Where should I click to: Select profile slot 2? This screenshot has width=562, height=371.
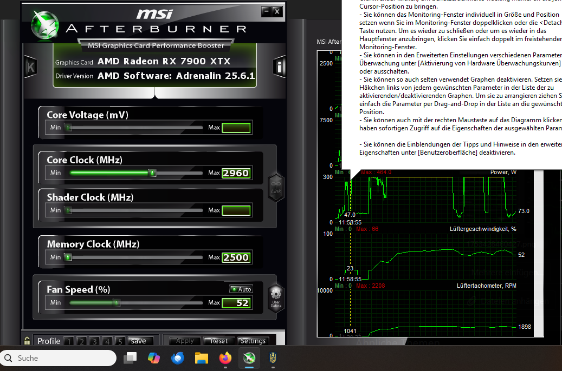click(82, 341)
